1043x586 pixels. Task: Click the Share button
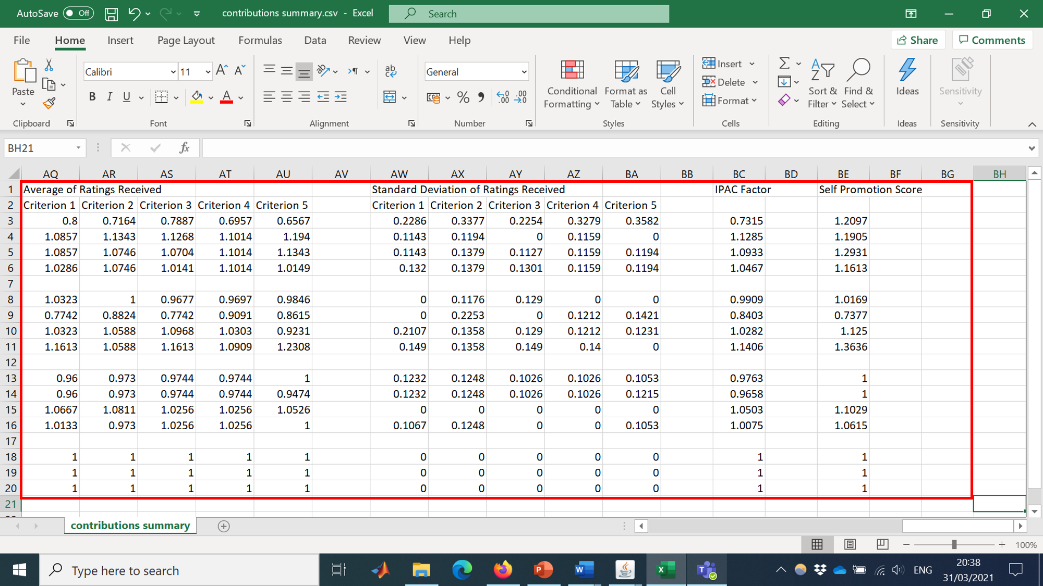tap(918, 40)
